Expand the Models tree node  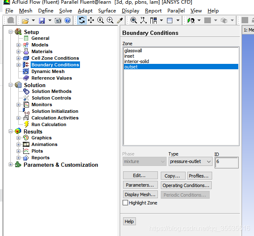(x=18, y=45)
